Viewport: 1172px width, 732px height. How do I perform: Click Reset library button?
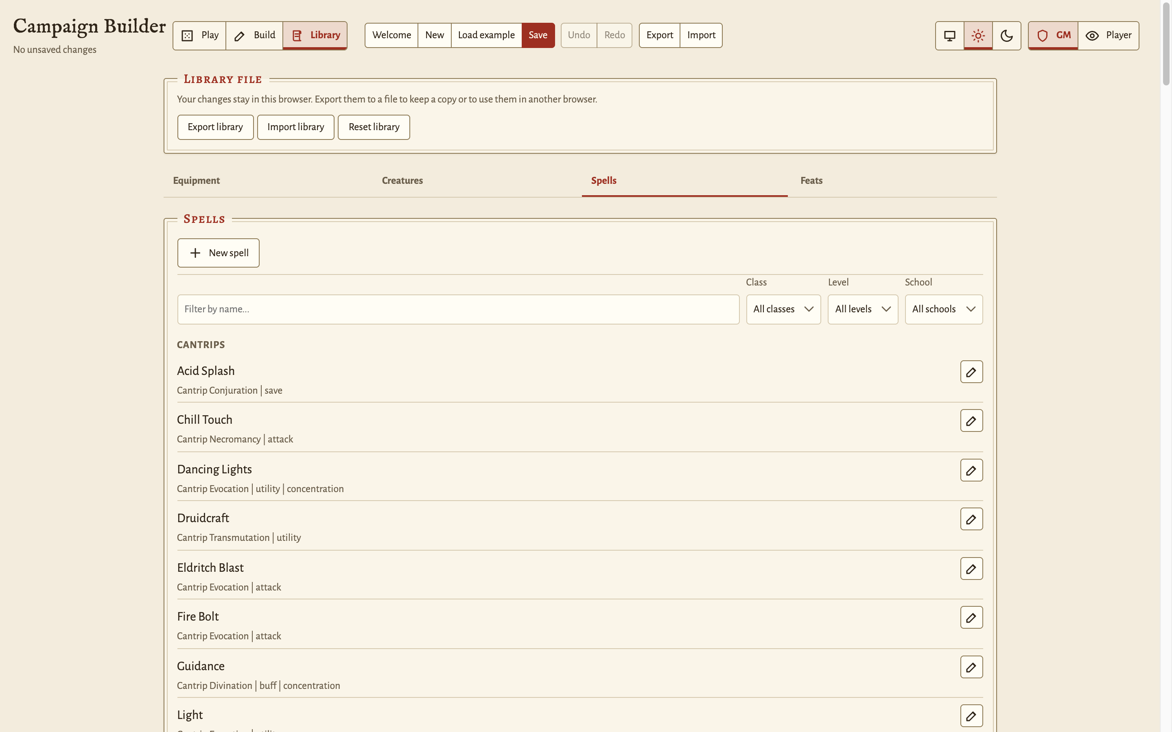pos(374,127)
